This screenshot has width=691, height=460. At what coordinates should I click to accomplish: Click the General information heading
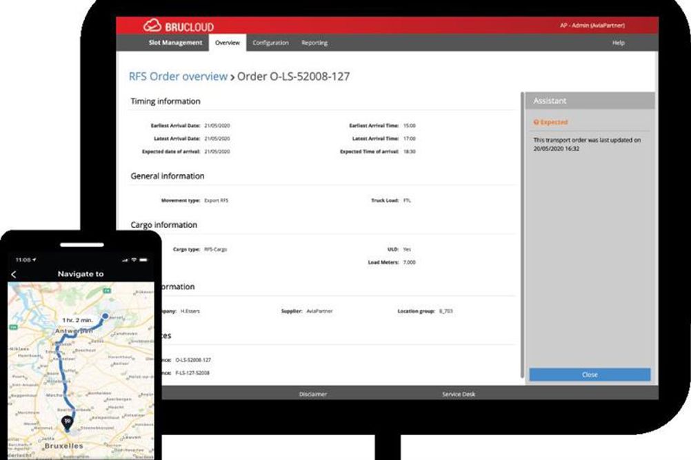168,176
